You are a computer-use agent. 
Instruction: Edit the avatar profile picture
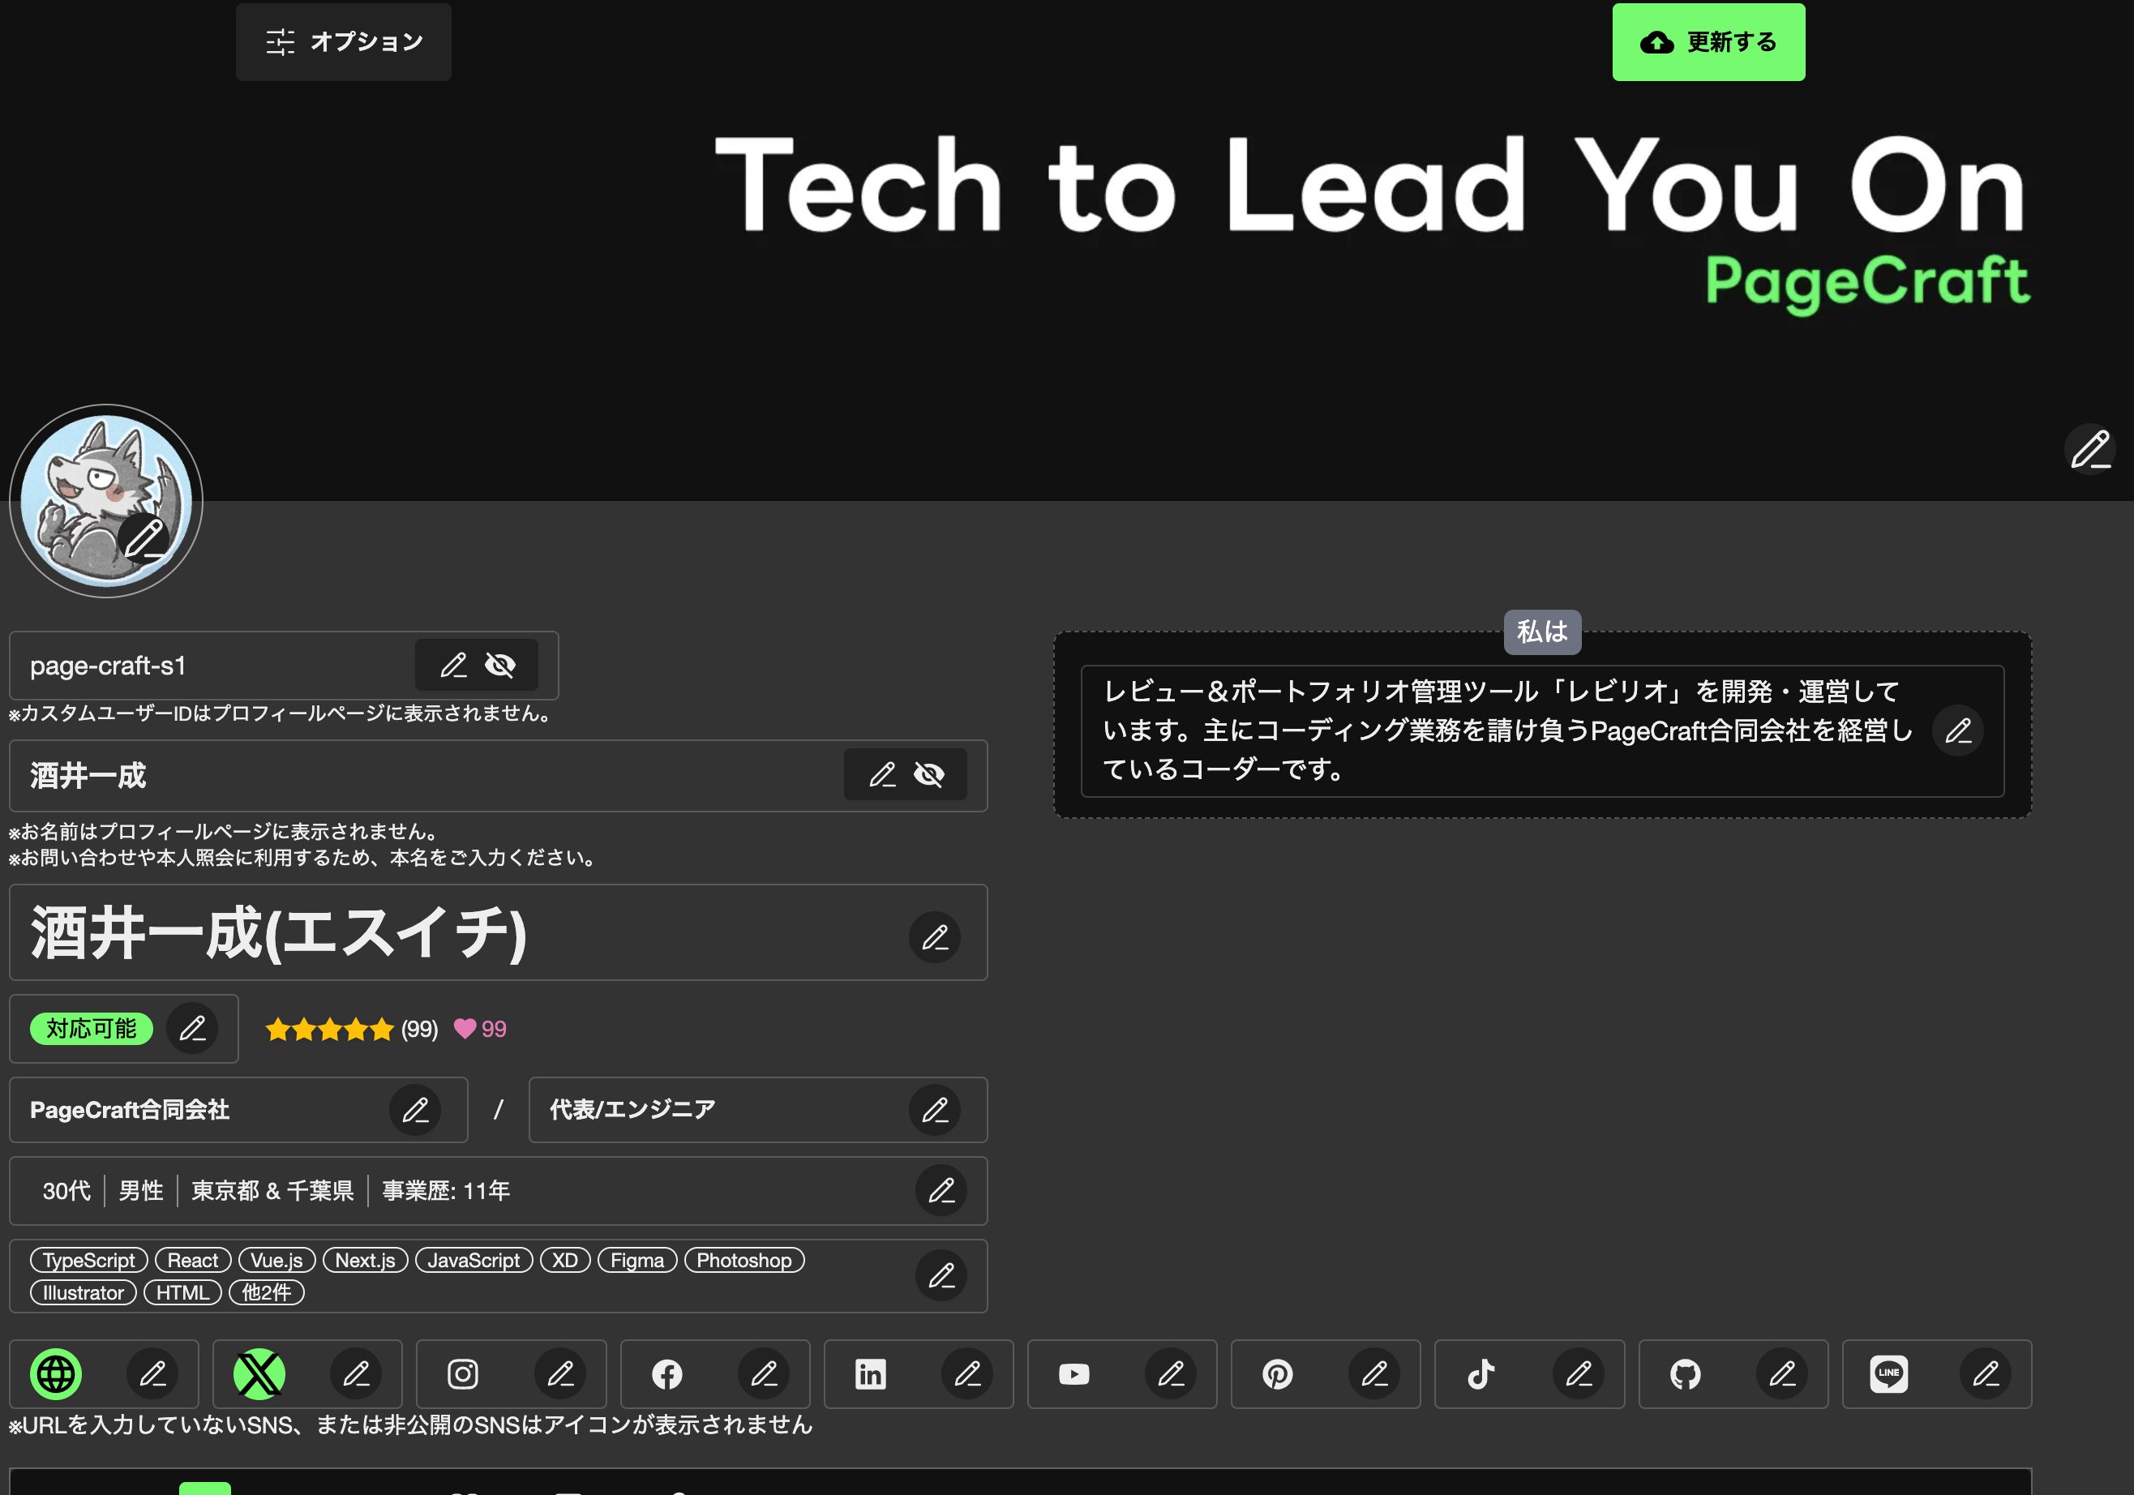tap(144, 538)
